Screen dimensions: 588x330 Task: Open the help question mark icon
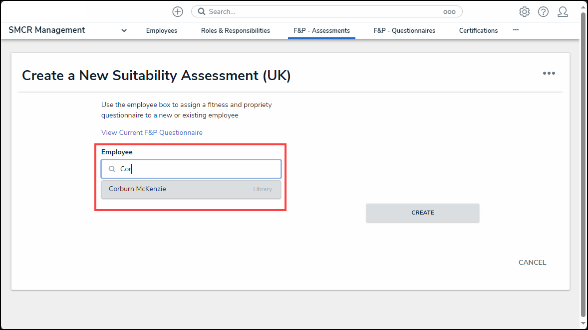pyautogui.click(x=543, y=11)
